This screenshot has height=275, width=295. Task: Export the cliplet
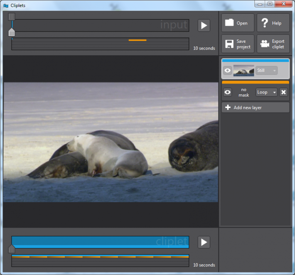pos(273,44)
